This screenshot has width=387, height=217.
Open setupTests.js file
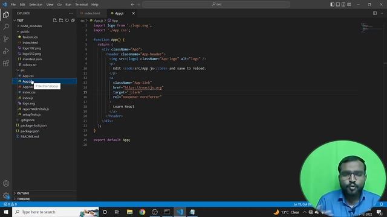pyautogui.click(x=45, y=115)
